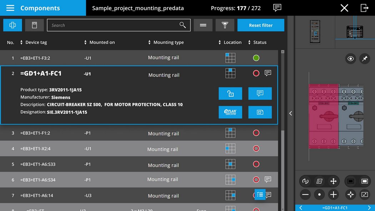Image resolution: width=375 pixels, height=211 pixels.
Task: Click the Reset filter button
Action: [261, 25]
